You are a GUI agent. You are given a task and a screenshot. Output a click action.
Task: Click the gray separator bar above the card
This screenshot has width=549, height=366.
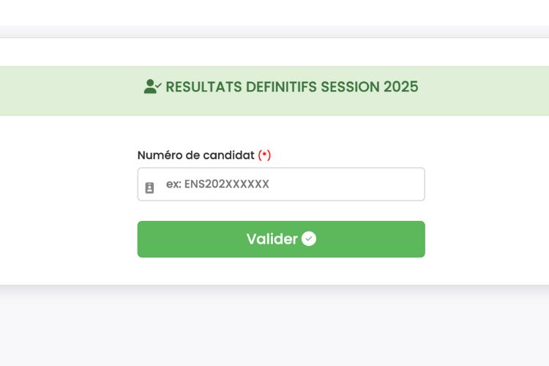(274, 31)
